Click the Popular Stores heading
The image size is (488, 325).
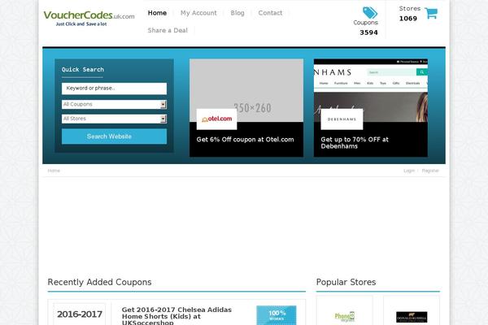click(346, 282)
